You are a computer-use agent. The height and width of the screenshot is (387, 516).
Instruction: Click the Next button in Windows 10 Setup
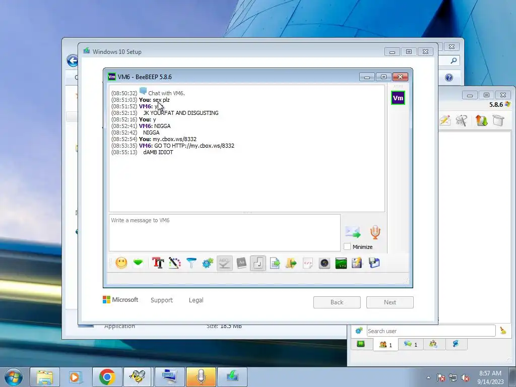pyautogui.click(x=390, y=302)
